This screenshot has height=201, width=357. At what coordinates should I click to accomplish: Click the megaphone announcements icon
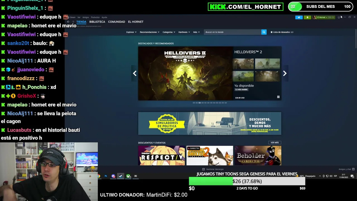299,17
